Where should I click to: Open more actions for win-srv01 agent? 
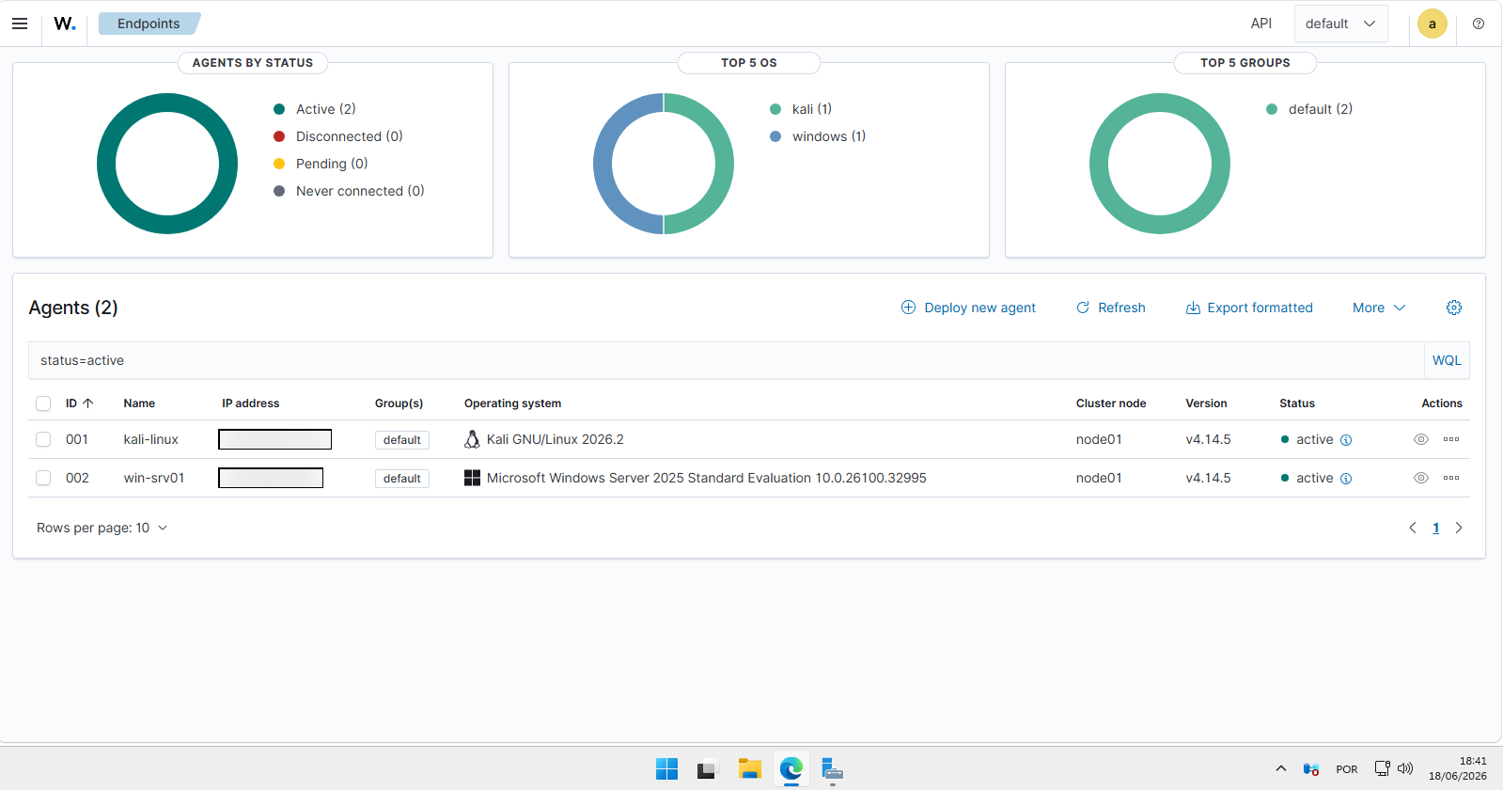pyautogui.click(x=1451, y=478)
